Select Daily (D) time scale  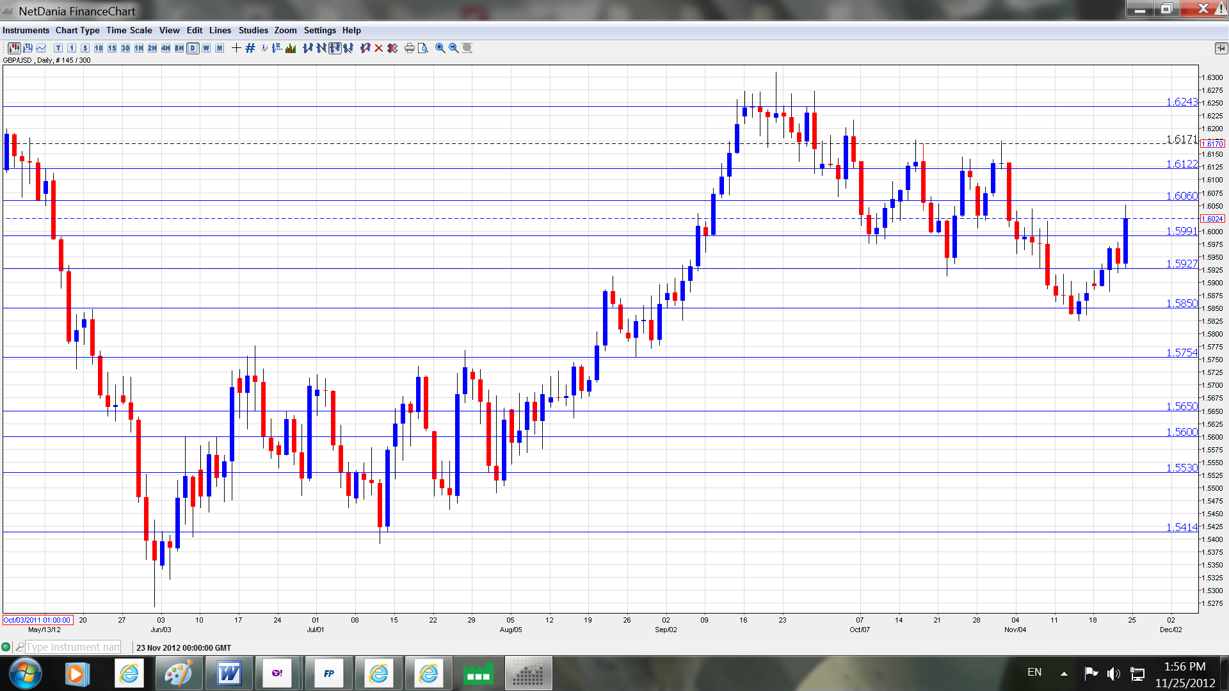193,48
